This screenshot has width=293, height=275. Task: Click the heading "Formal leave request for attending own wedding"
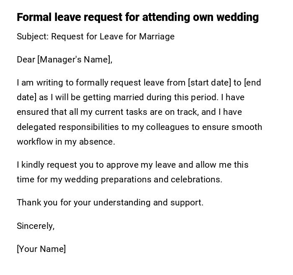point(137,17)
